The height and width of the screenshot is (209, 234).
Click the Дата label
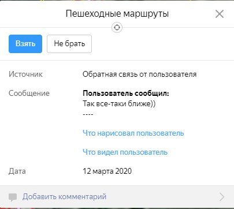17,171
